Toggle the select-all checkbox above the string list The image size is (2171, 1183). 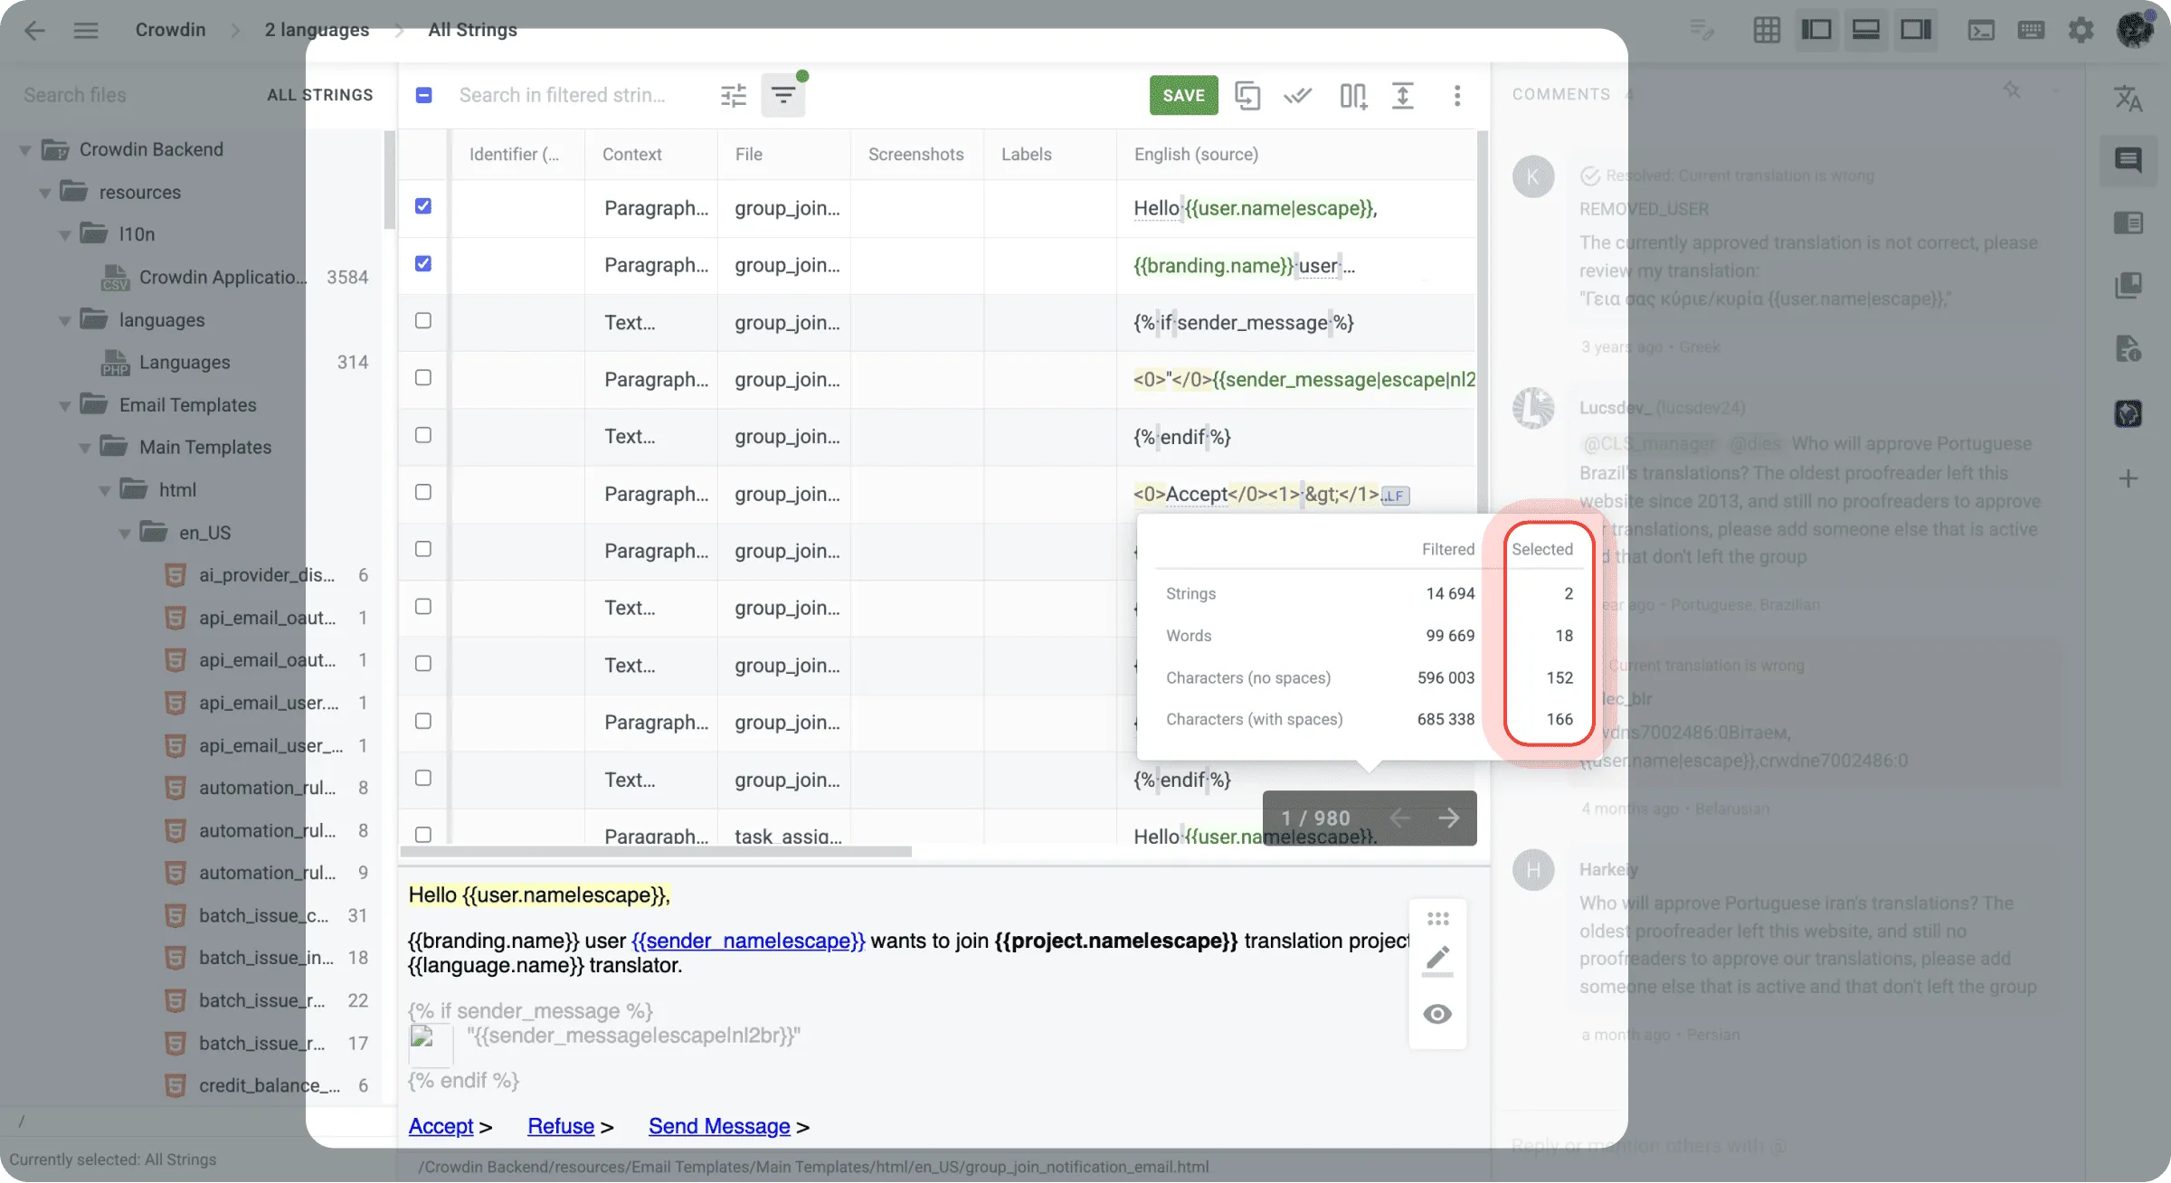coord(423,94)
